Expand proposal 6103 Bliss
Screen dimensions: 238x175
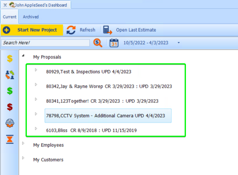pos(36,128)
